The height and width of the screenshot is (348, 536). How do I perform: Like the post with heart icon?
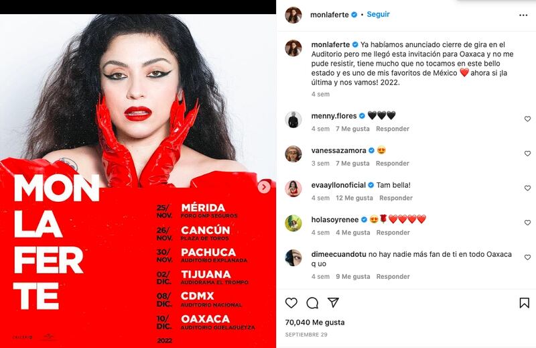click(291, 303)
